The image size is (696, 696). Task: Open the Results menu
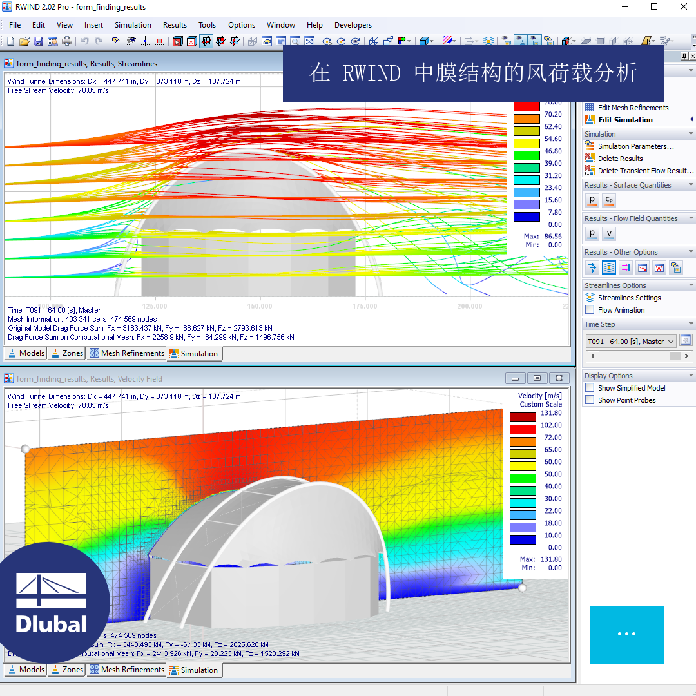tap(175, 25)
